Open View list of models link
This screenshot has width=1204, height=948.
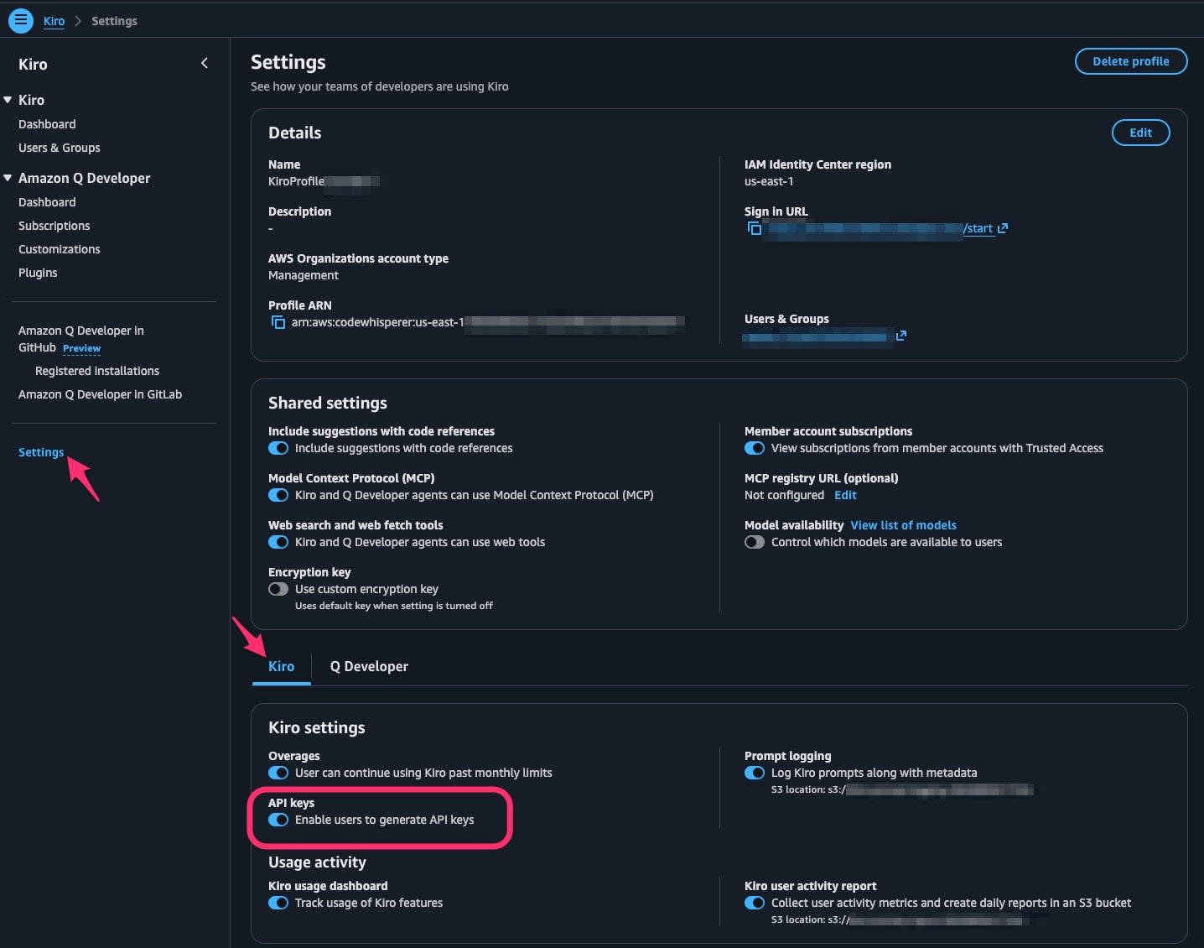click(903, 524)
